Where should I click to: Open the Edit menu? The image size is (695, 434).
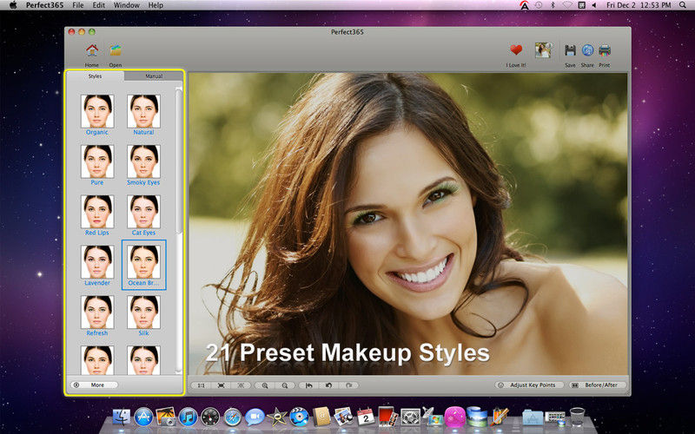point(98,5)
